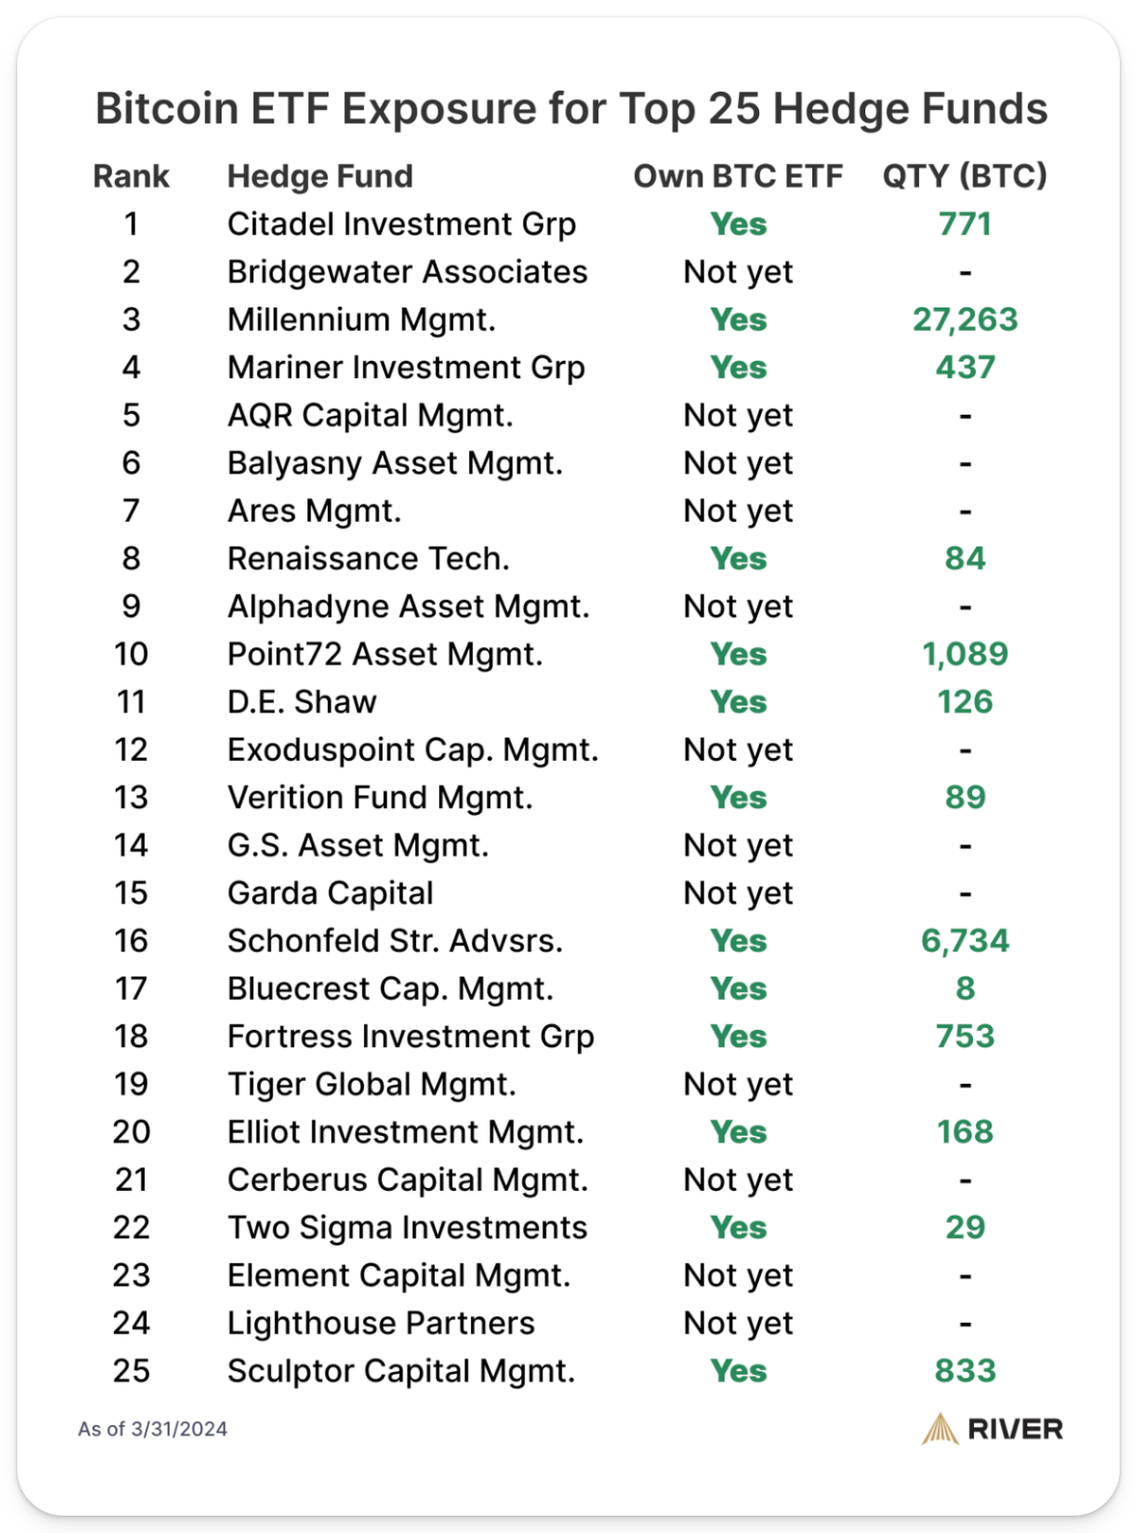Click the Rank column header
1137x1533 pixels.
(x=131, y=176)
